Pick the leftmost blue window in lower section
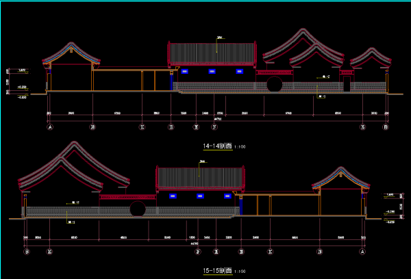The height and width of the screenshot is (279, 411). [x=173, y=196]
